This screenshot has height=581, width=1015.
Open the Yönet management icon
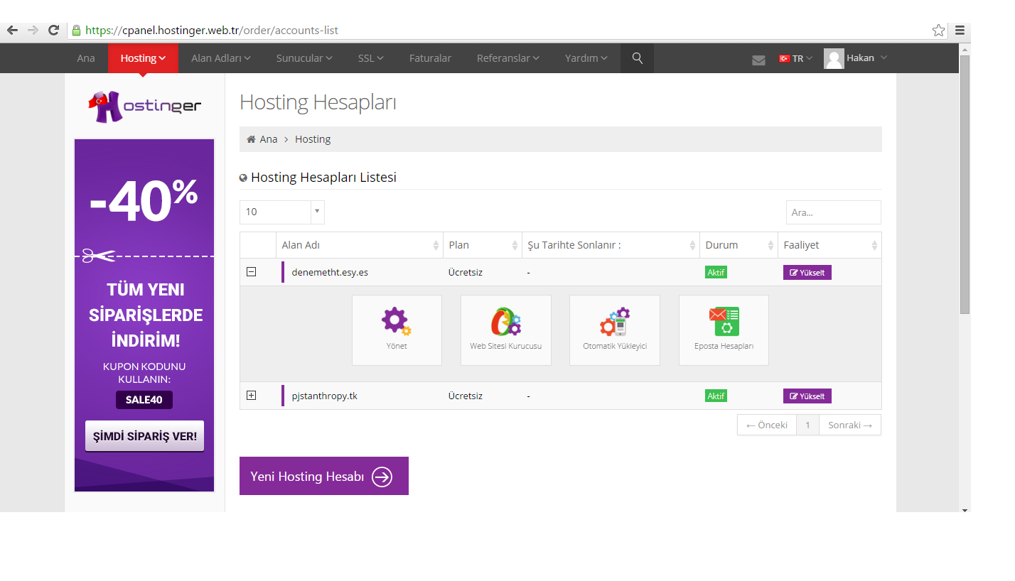tap(397, 330)
